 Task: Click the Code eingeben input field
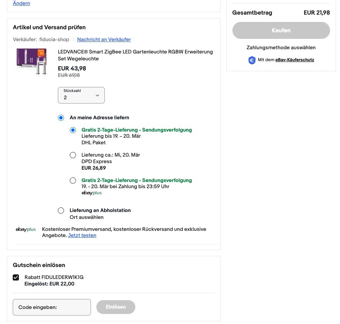coord(52,307)
